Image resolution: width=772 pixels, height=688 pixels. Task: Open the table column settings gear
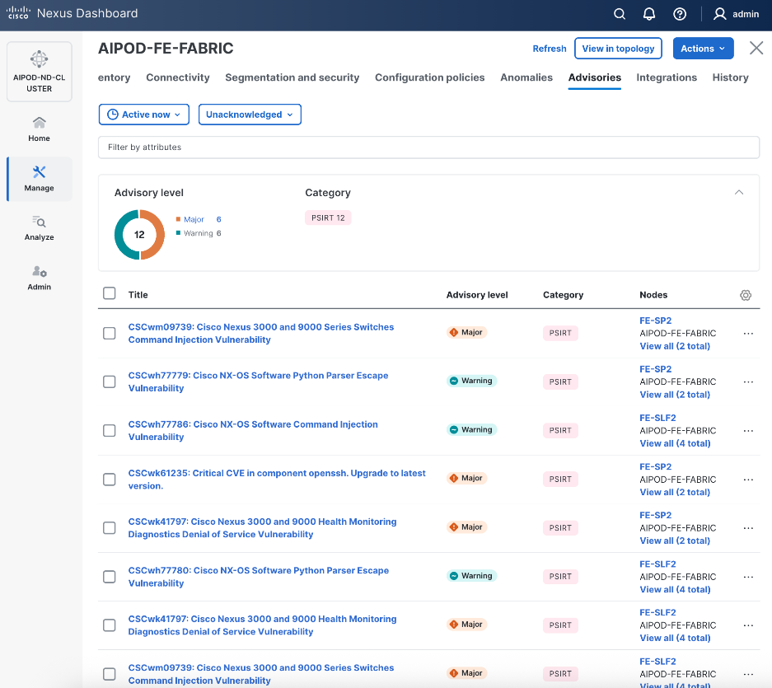(x=746, y=295)
